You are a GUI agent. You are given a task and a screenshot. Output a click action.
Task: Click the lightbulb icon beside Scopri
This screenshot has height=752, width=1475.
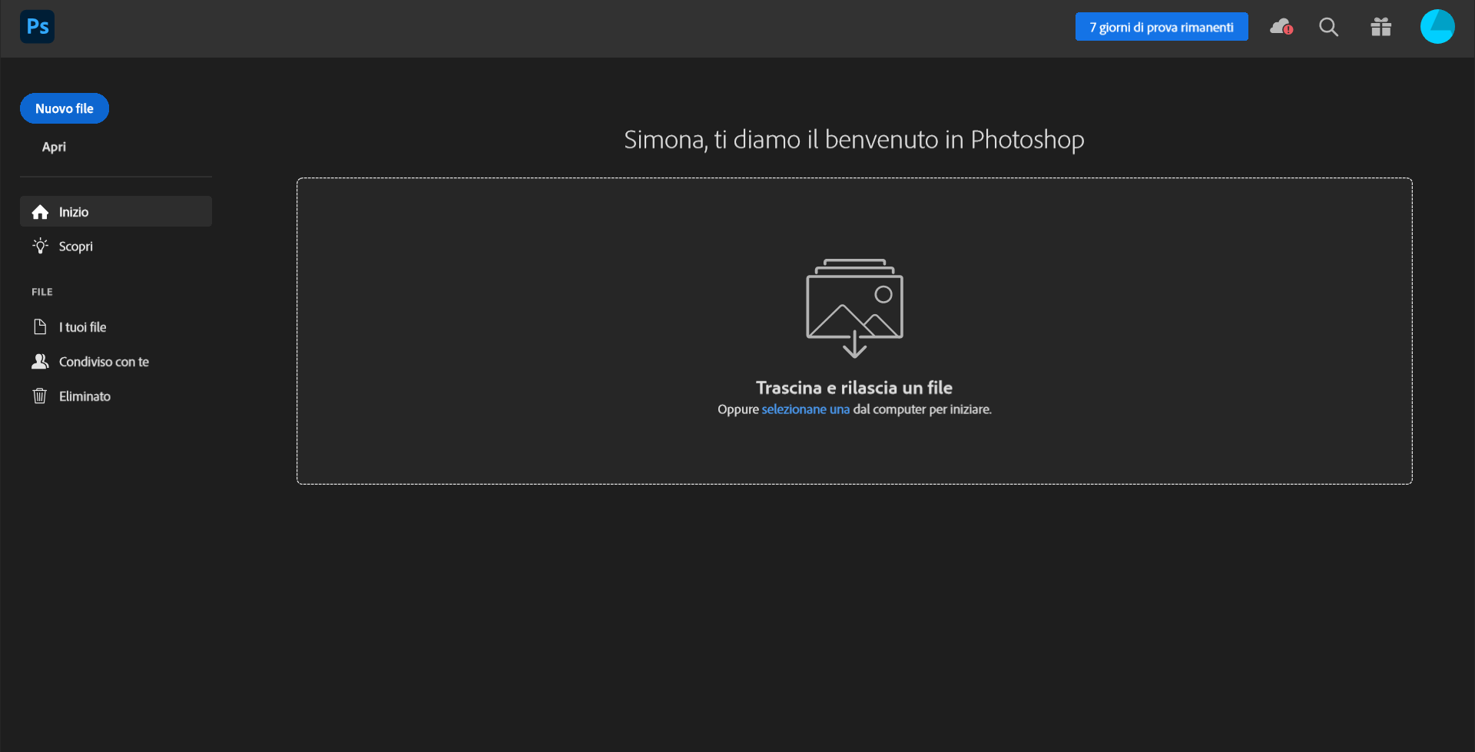pos(39,246)
